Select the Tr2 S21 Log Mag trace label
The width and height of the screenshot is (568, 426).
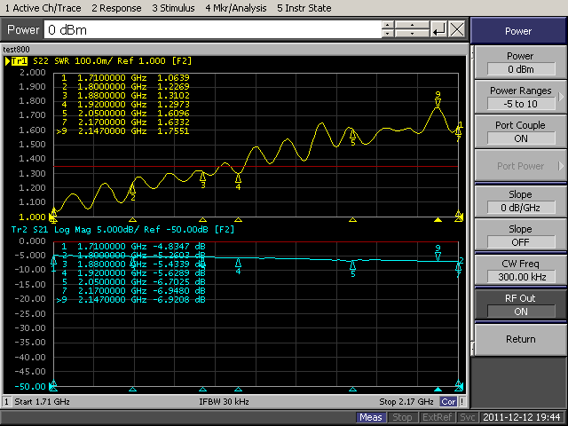122,229
